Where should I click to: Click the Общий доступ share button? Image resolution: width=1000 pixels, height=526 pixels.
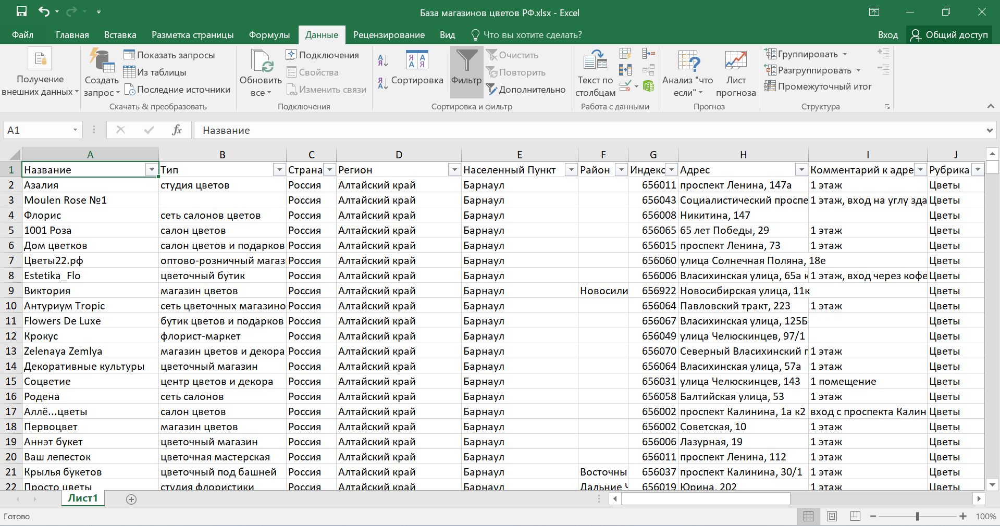pos(949,35)
